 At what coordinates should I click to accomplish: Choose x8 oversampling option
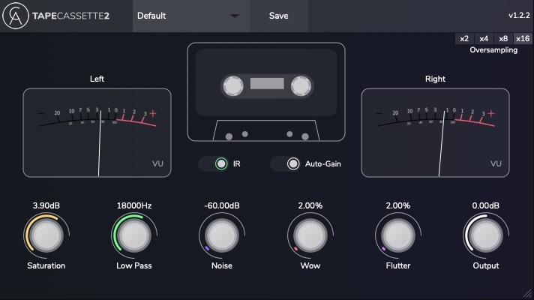pyautogui.click(x=502, y=39)
